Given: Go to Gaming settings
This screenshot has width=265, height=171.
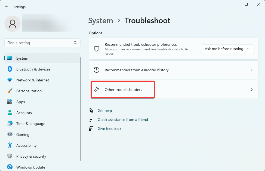Looking at the screenshot, I should click(42, 135).
